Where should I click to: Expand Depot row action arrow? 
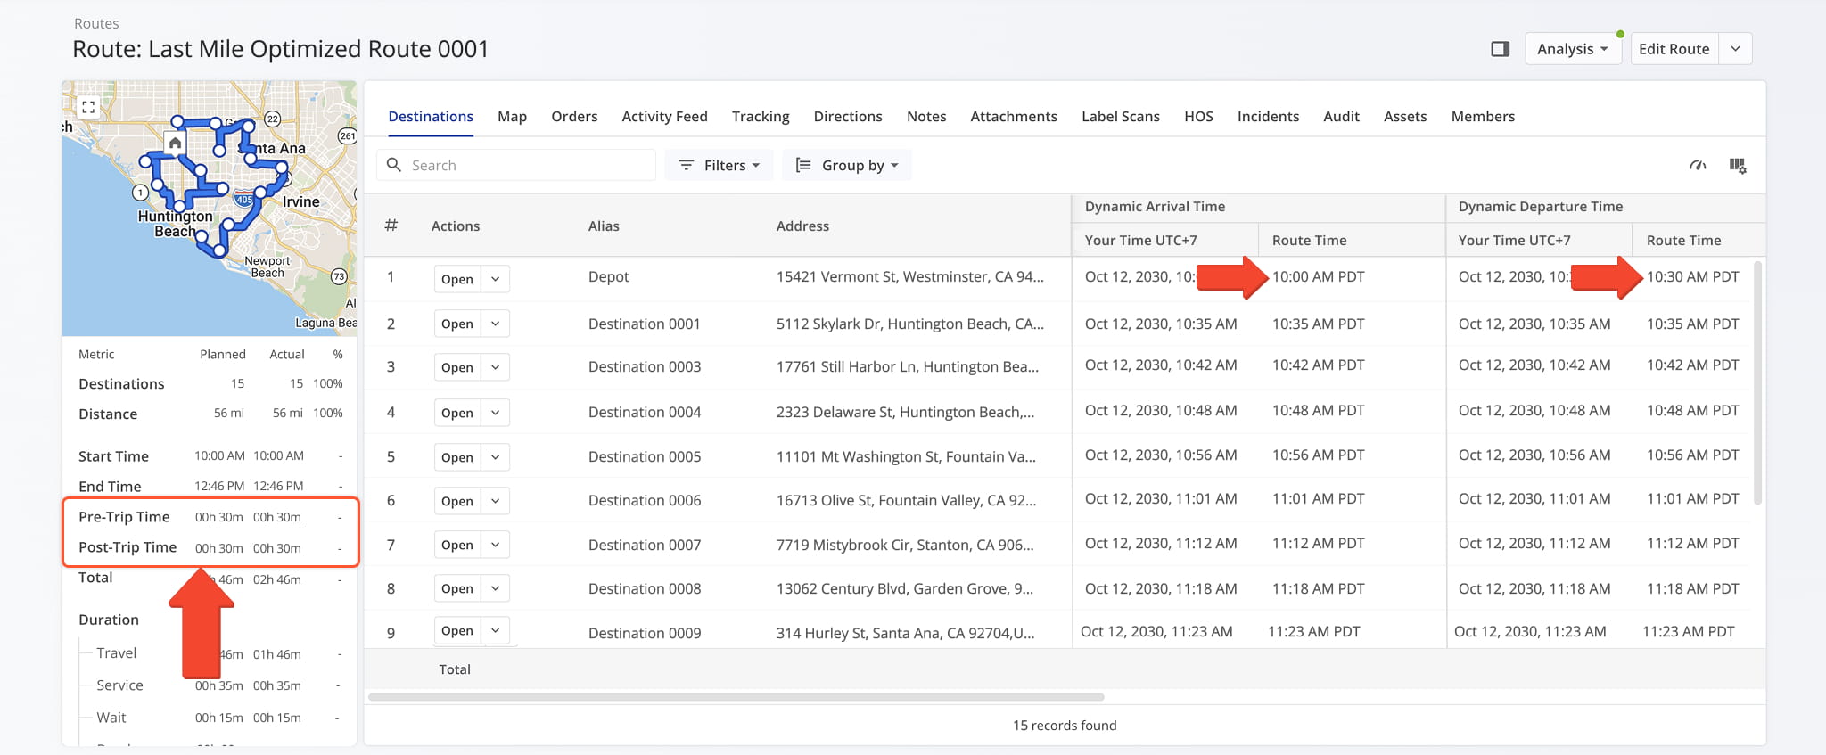(495, 279)
